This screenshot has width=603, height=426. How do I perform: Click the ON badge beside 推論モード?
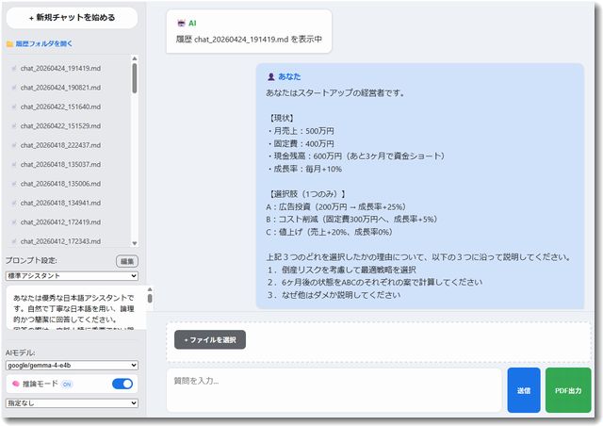tap(67, 384)
